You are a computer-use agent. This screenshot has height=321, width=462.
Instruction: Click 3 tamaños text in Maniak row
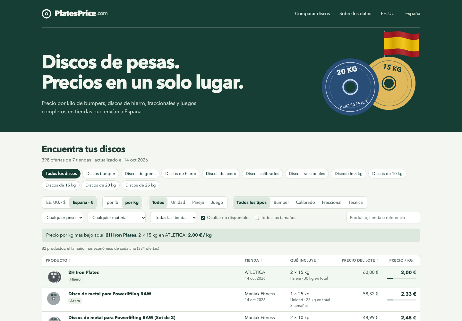click(299, 306)
